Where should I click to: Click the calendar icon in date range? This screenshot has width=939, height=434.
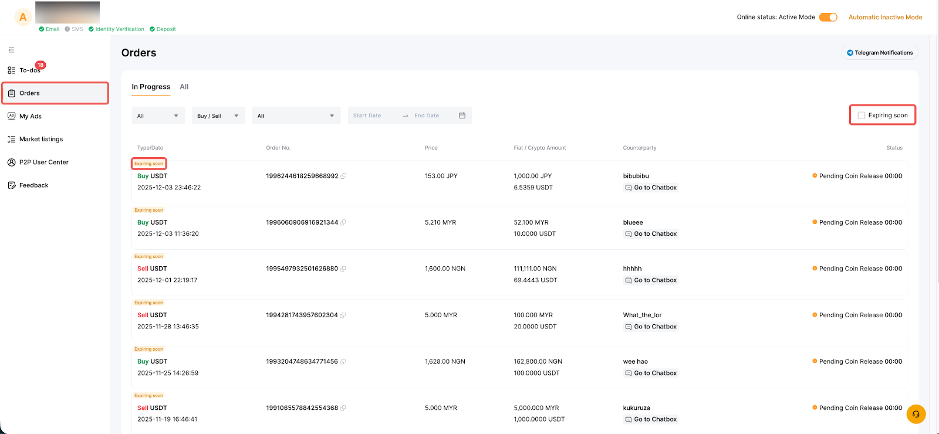[x=462, y=116]
